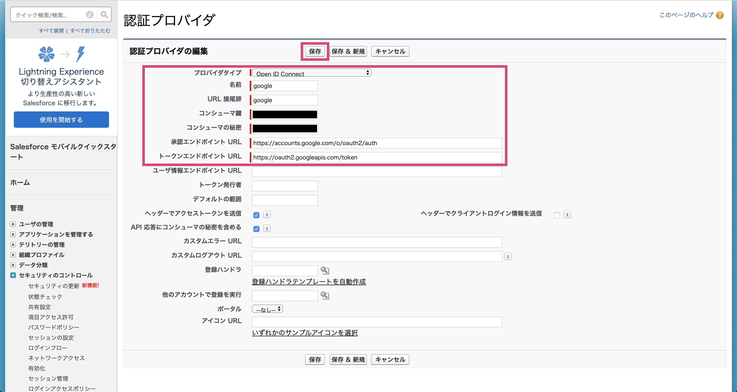Click the search box info icon
Viewport: 737px width, 392px height.
point(90,15)
